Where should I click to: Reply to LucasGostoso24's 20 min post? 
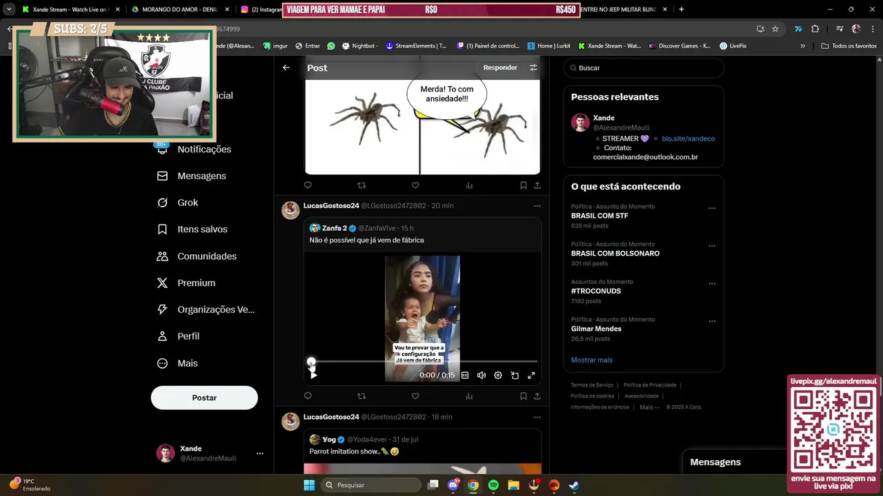[308, 396]
